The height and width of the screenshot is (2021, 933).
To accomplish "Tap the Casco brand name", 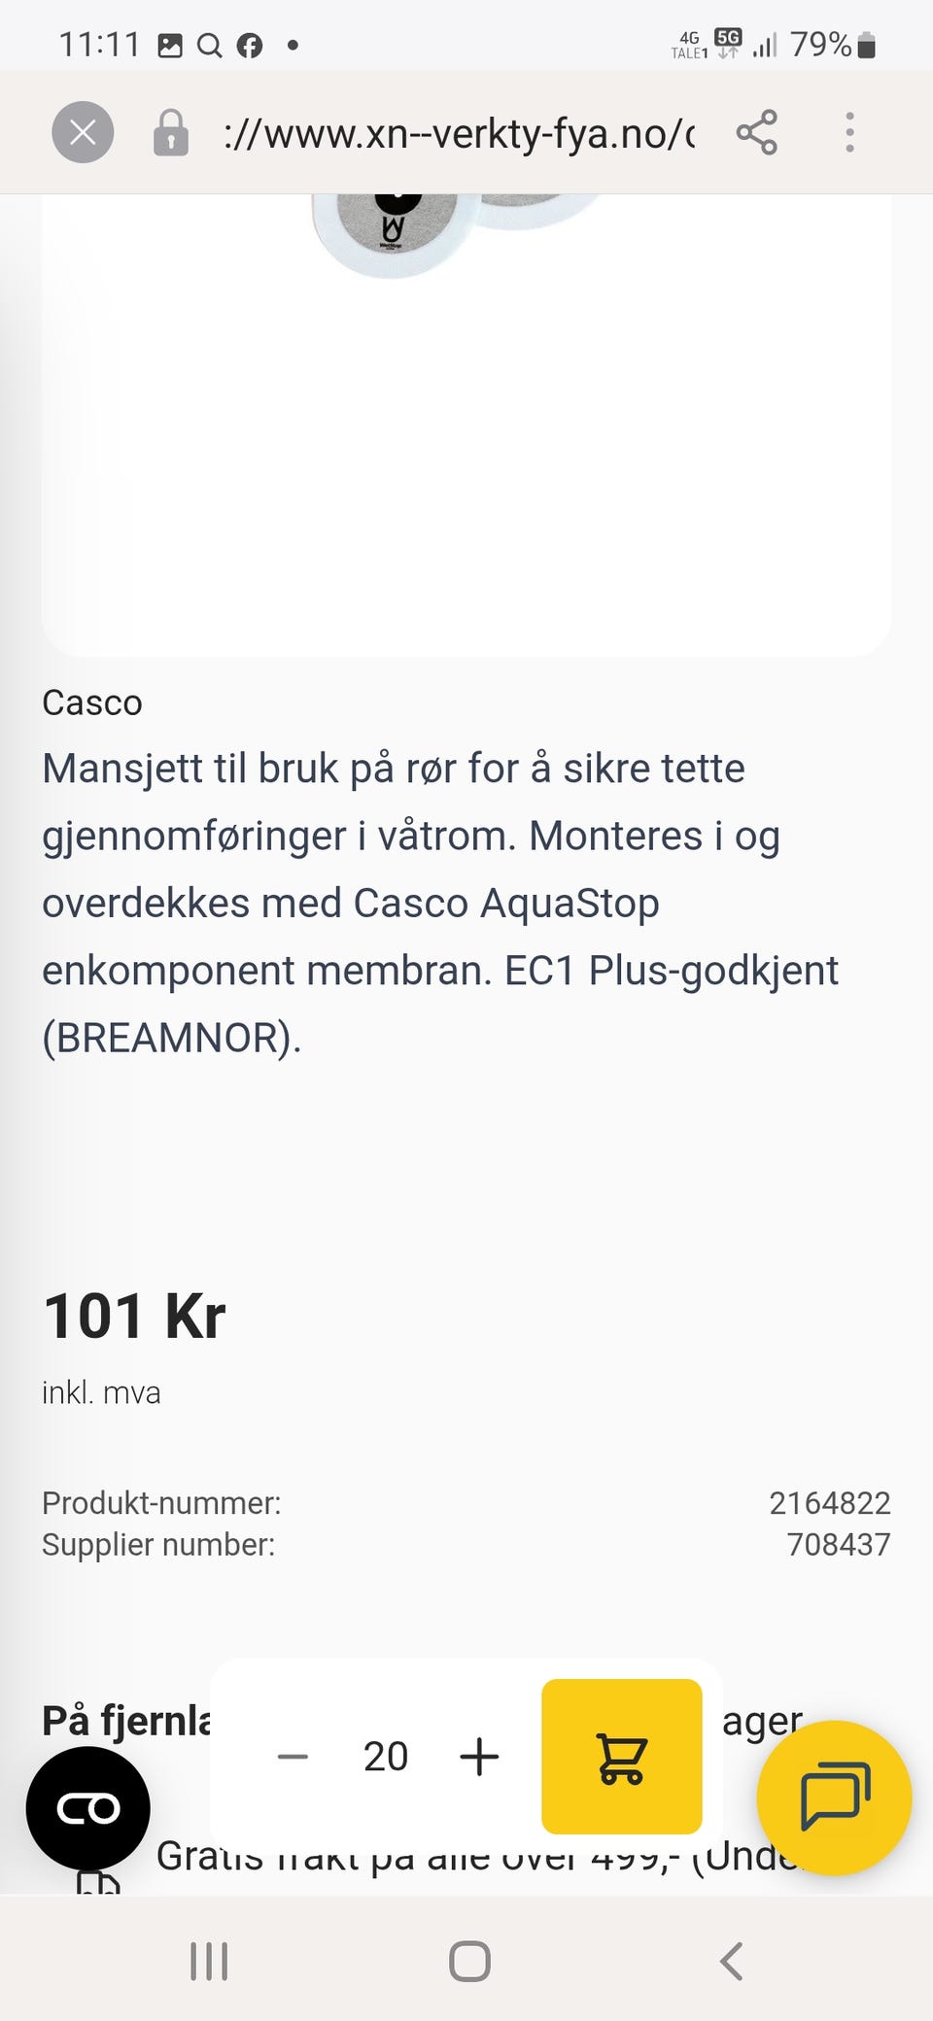I will [x=92, y=702].
